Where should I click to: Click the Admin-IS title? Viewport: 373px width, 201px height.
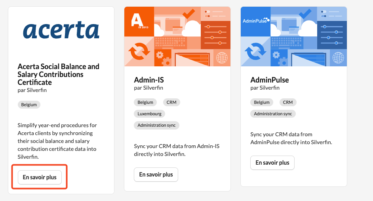[x=149, y=80]
